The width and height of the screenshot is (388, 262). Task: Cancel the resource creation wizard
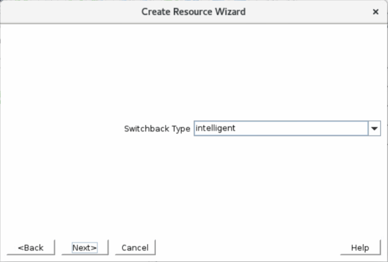(135, 247)
